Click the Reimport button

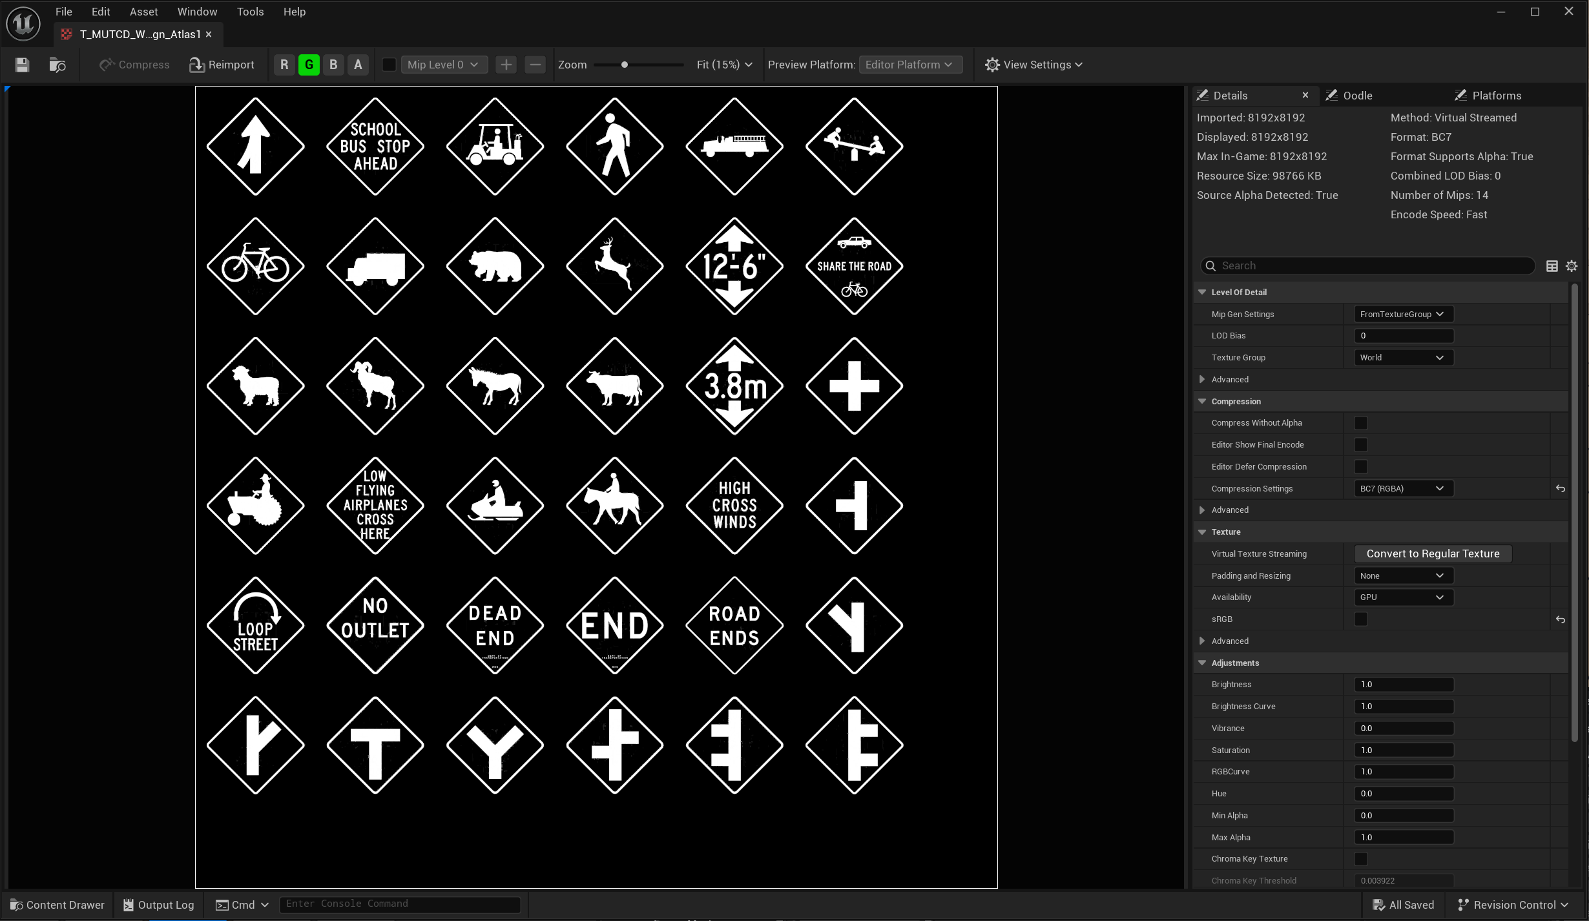(222, 65)
